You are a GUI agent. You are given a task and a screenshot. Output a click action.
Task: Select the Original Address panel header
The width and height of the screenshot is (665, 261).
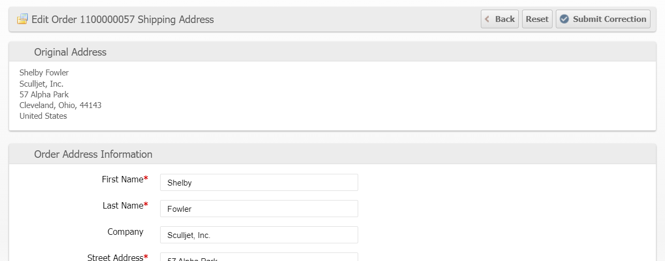tap(70, 52)
